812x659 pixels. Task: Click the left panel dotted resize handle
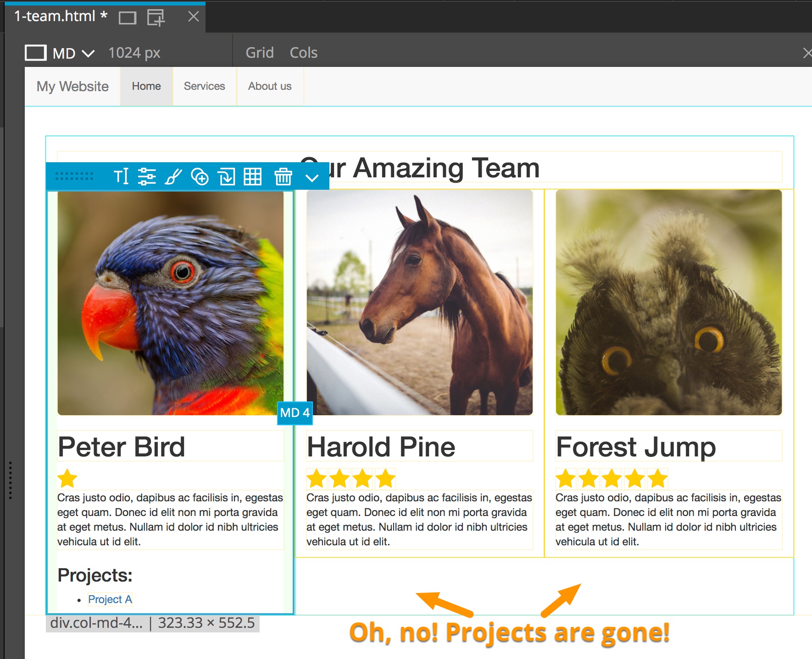point(10,480)
